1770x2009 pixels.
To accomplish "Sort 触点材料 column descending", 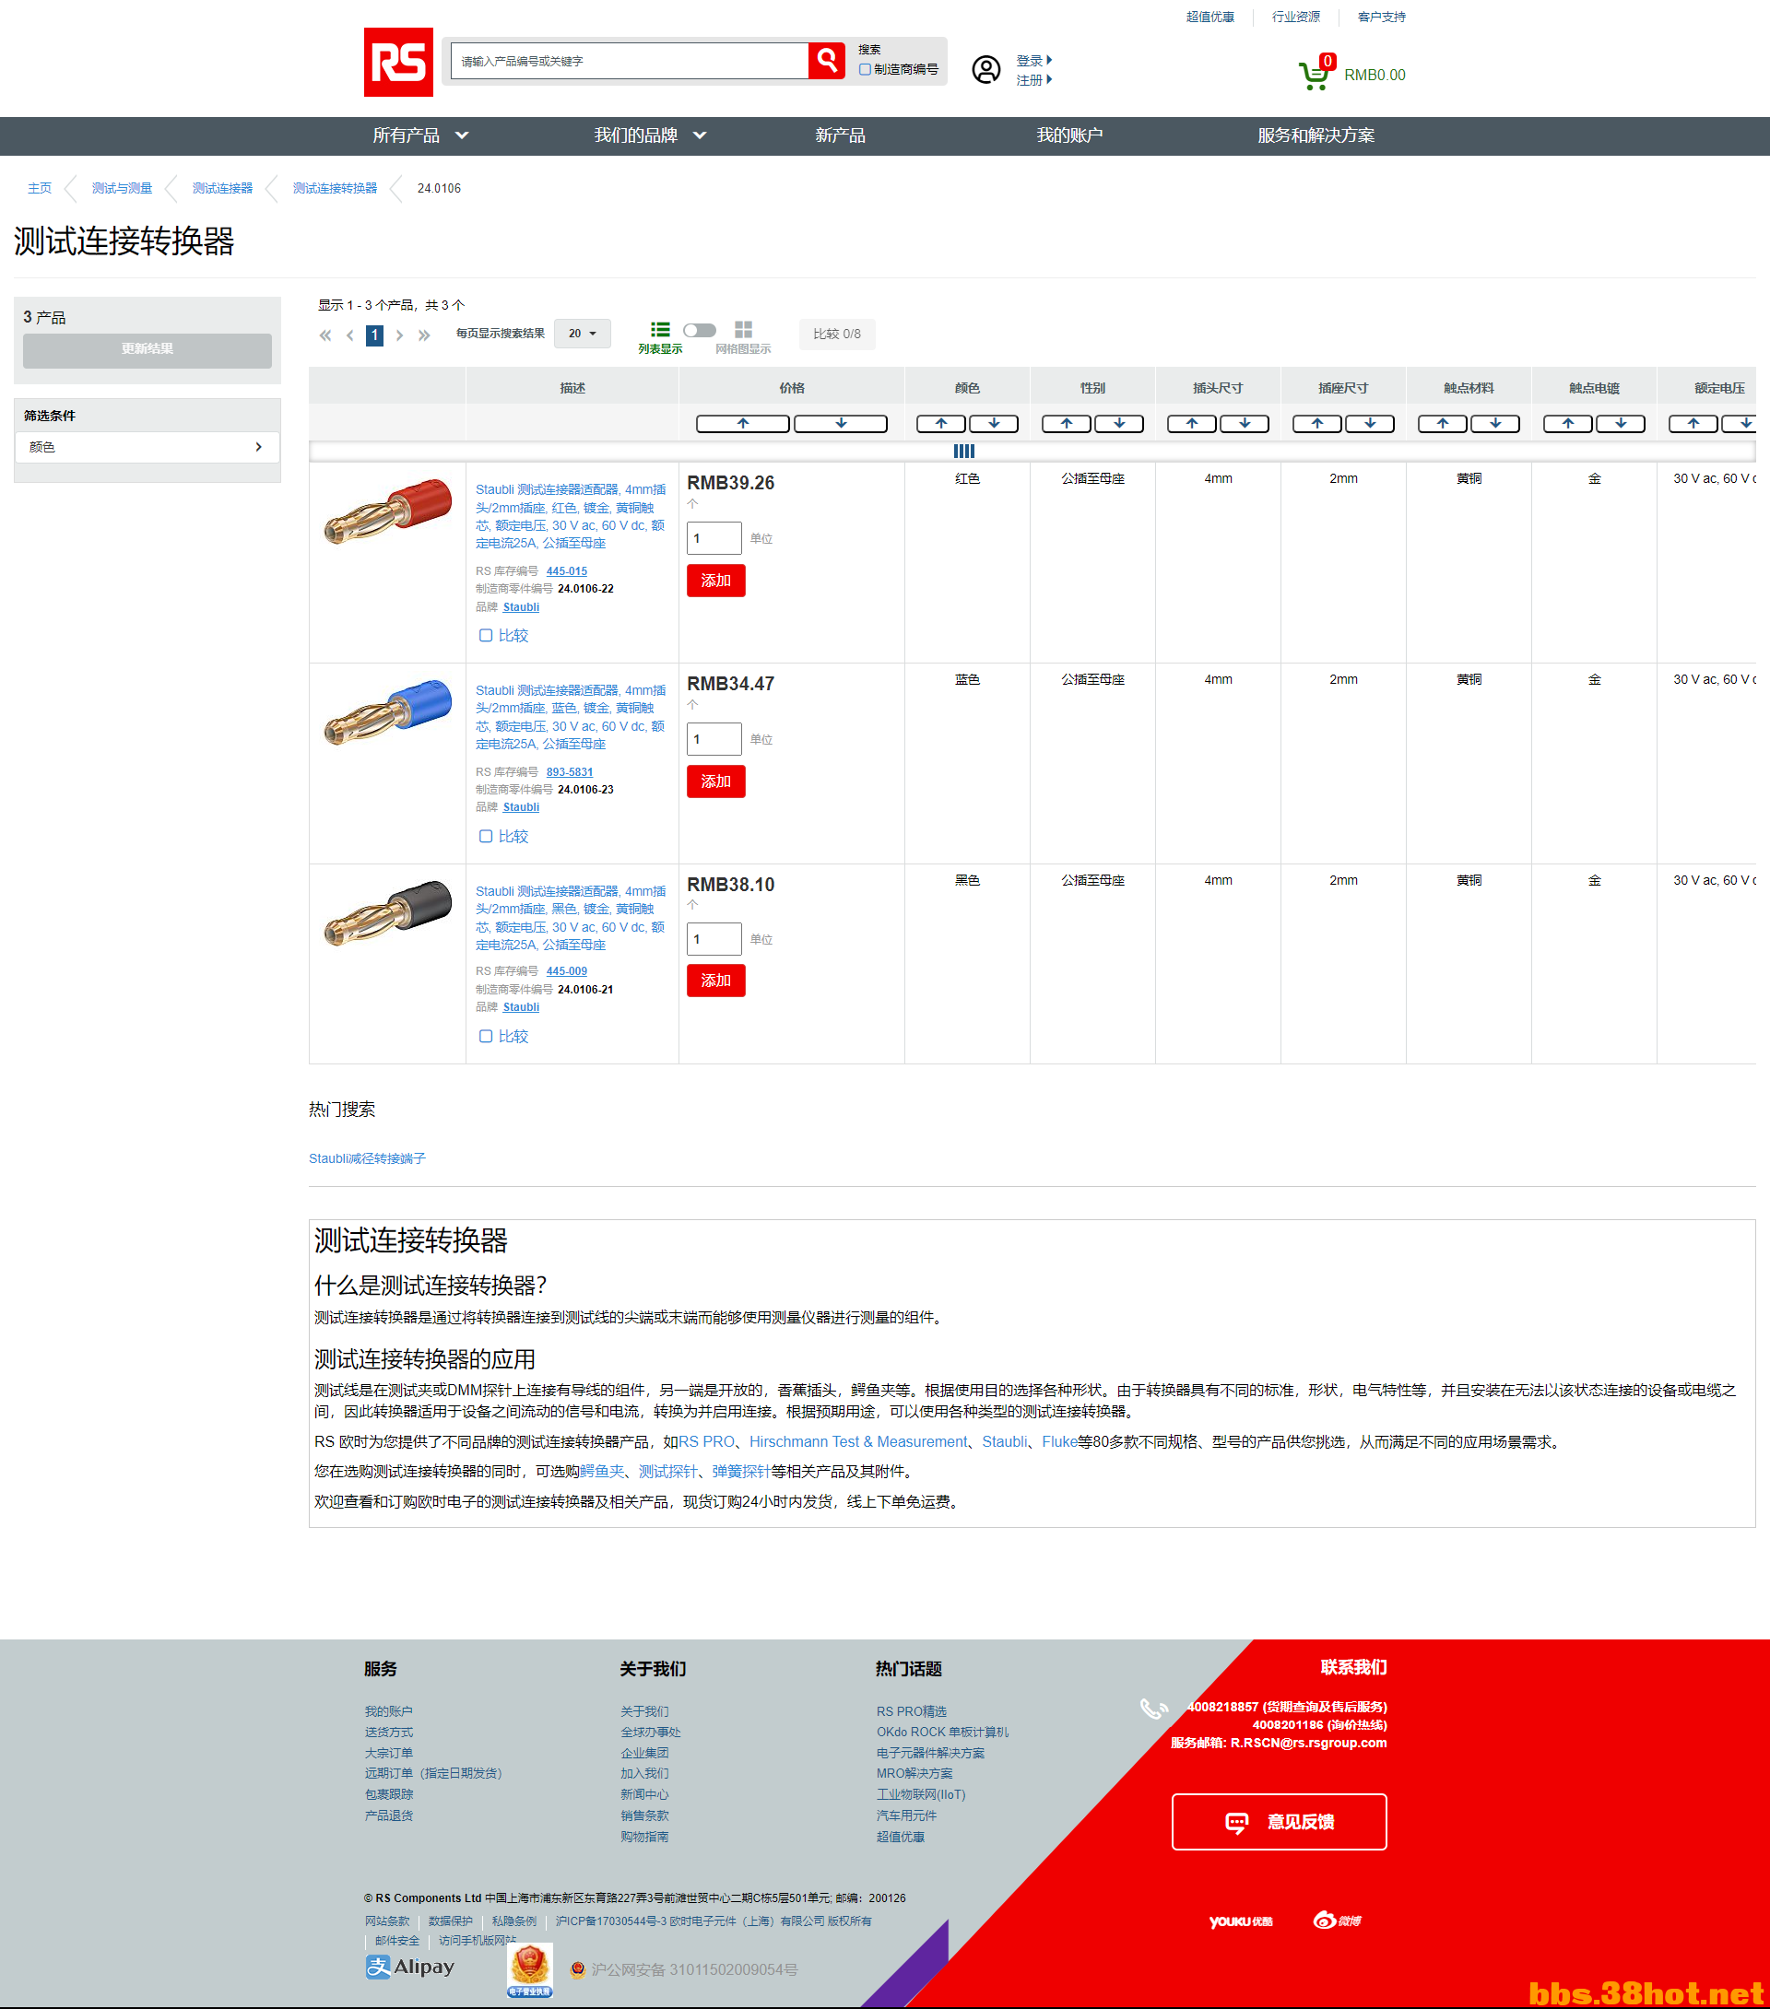I will [x=1495, y=424].
